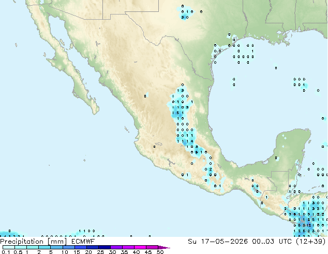Pick the 45–50 mm legend swatch
328x254 pixels.
pos(152,247)
